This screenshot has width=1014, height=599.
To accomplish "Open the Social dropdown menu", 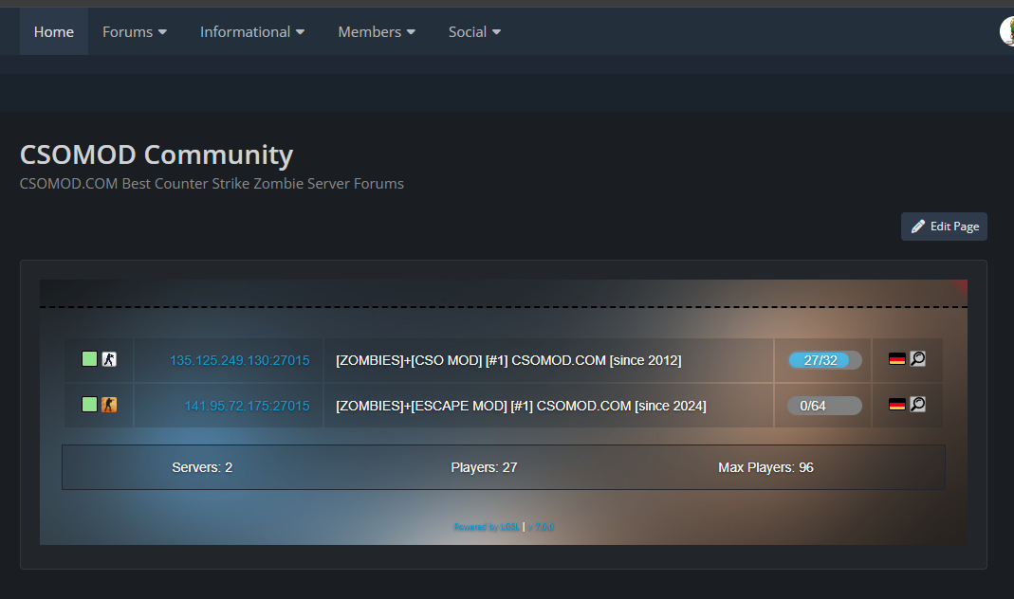I will (x=474, y=31).
